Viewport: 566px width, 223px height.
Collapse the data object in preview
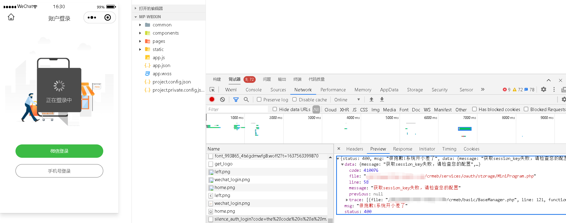click(x=342, y=164)
